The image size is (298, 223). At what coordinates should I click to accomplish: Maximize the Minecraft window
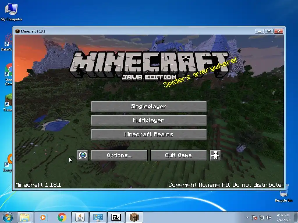[x=269, y=31]
